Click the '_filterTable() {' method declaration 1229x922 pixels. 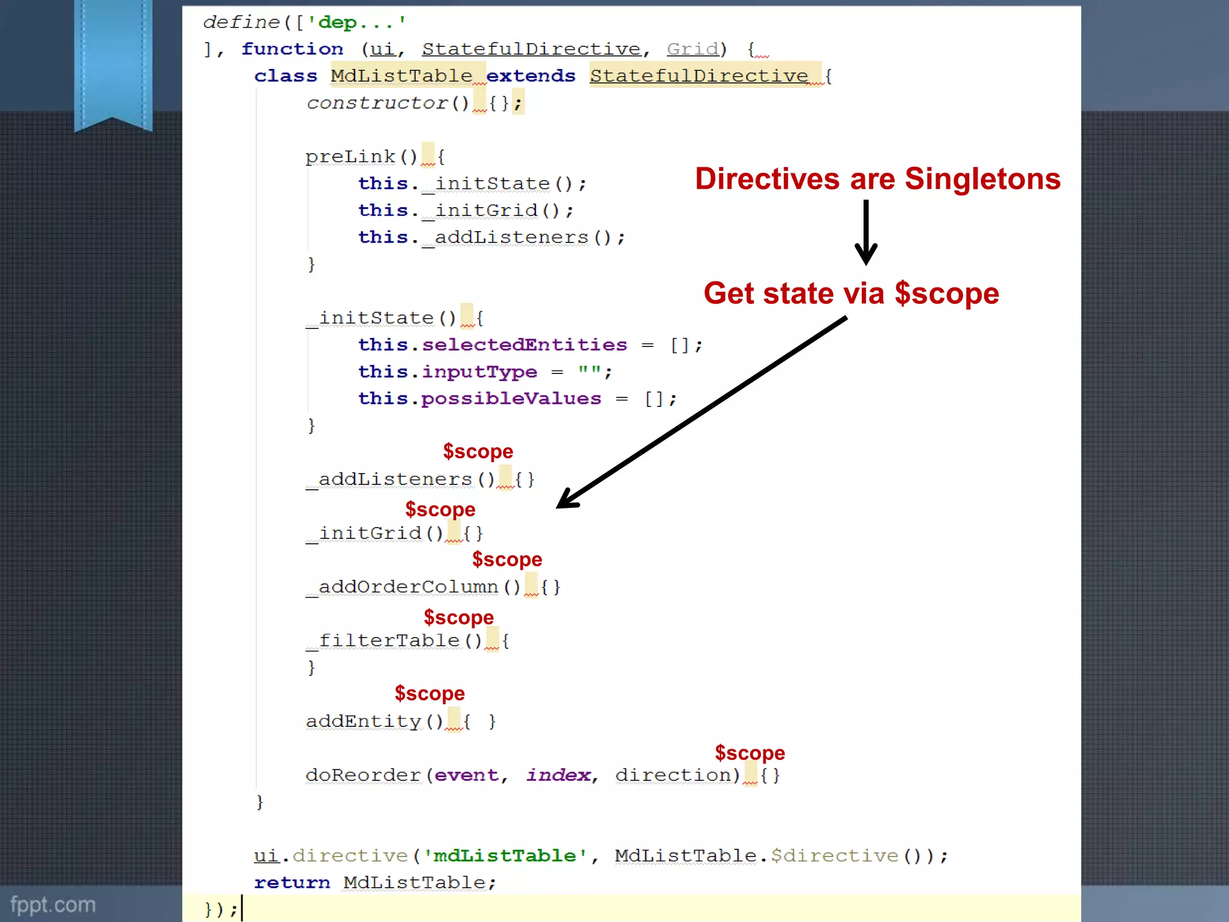[407, 641]
